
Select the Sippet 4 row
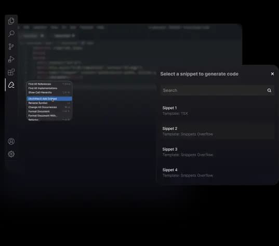[x=218, y=173]
